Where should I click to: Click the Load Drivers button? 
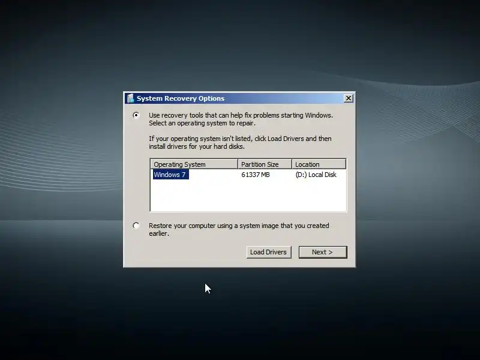pos(268,252)
